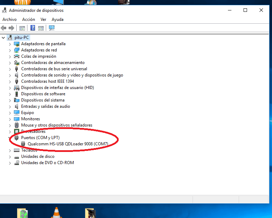Click the Controladoras host IEEE 1394 icon
Viewport: 272px width, 218px height.
point(17,81)
